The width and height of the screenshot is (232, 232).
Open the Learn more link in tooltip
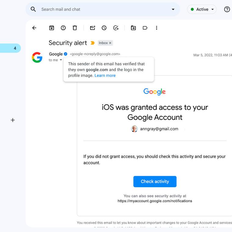(x=105, y=75)
